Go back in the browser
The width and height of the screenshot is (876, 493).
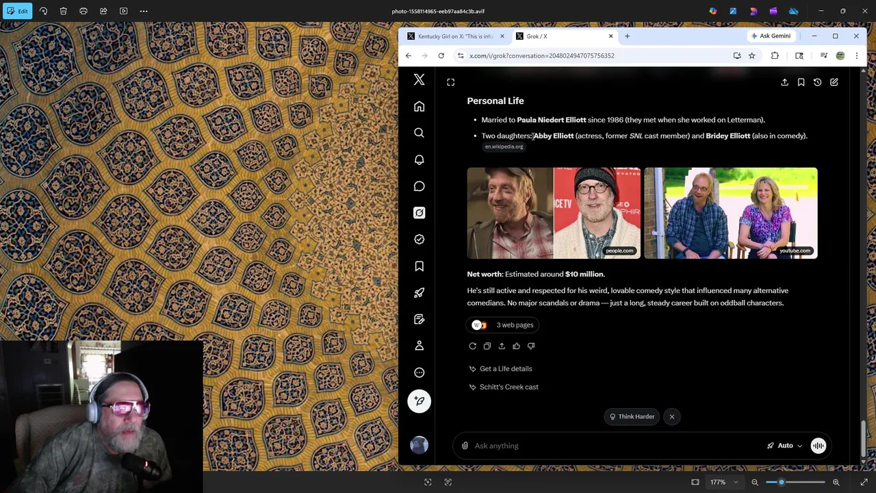(409, 55)
